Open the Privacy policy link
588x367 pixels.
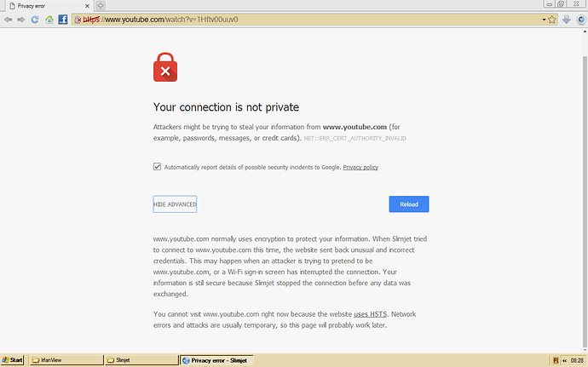(360, 167)
